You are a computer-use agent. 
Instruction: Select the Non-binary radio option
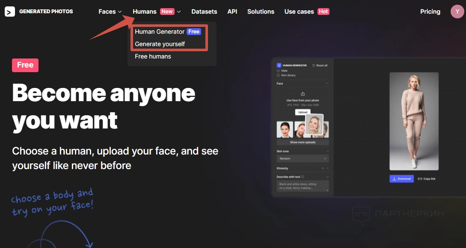click(x=278, y=75)
